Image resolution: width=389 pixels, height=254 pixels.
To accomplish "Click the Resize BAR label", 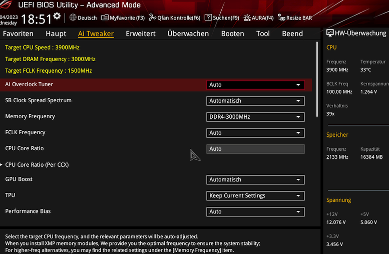I will [x=299, y=18].
